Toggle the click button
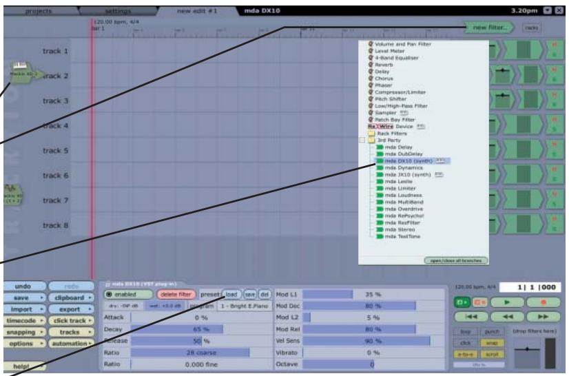The width and height of the screenshot is (569, 376). 465,343
